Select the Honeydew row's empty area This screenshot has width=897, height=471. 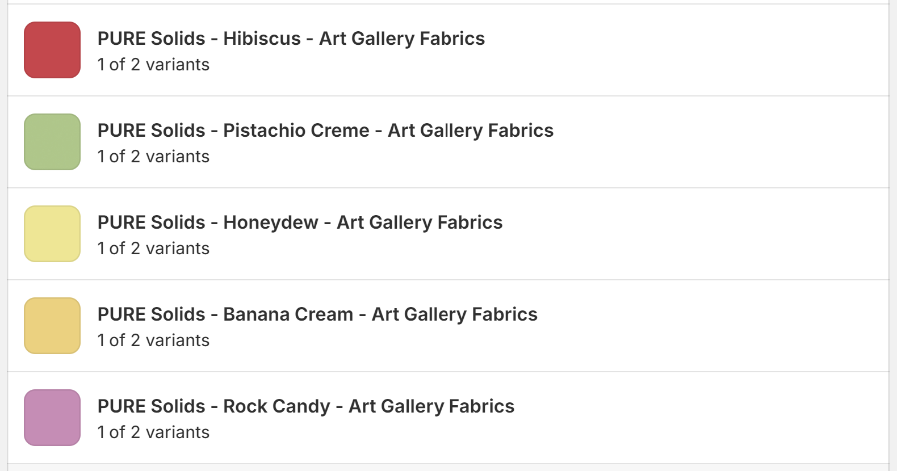[x=710, y=234]
